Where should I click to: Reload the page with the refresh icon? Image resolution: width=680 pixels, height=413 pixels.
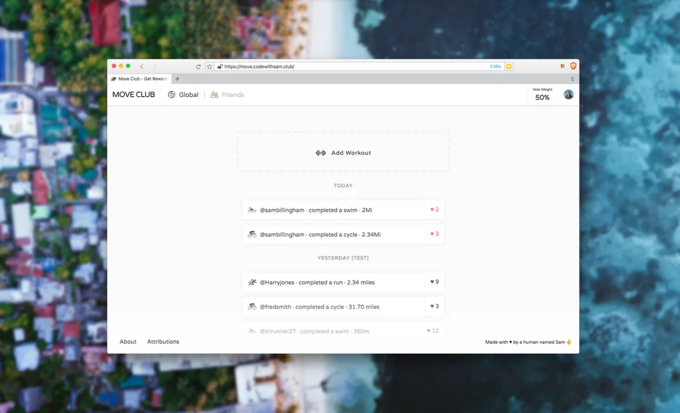point(198,67)
